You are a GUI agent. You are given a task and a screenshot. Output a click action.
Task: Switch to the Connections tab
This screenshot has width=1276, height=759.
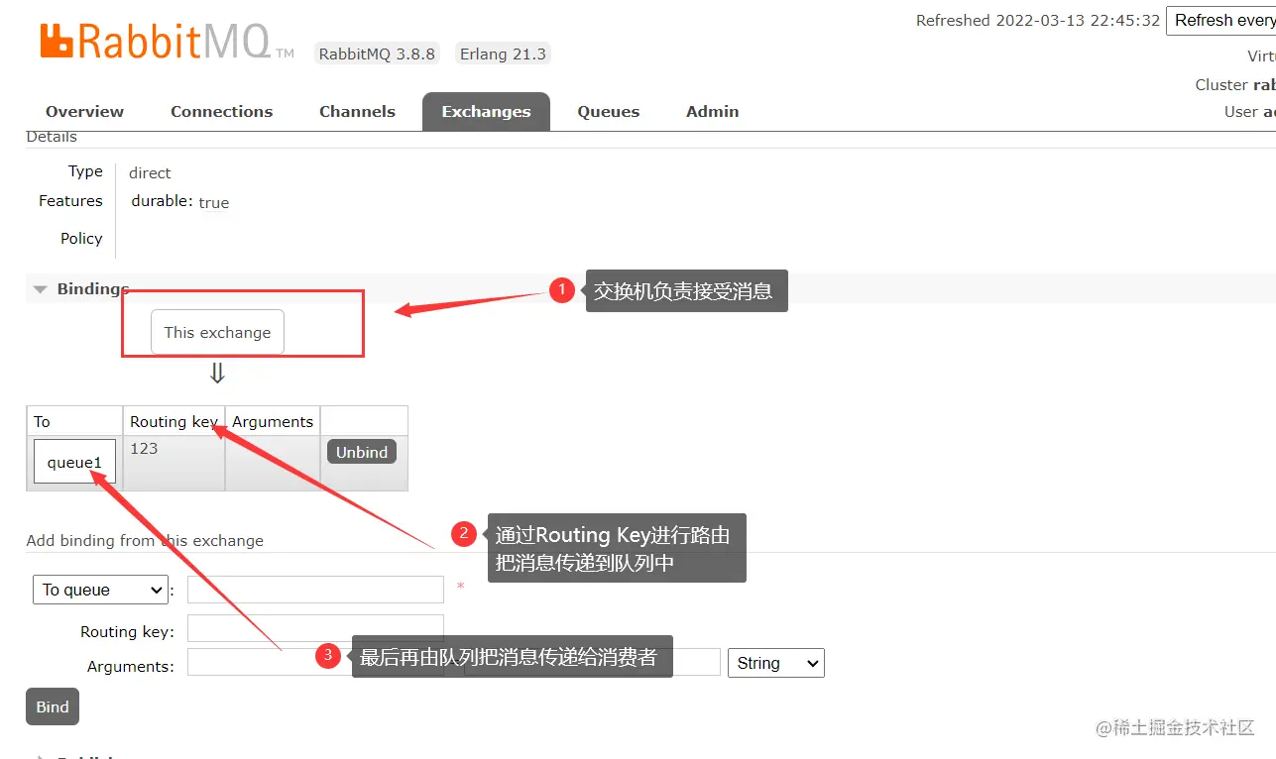click(221, 111)
